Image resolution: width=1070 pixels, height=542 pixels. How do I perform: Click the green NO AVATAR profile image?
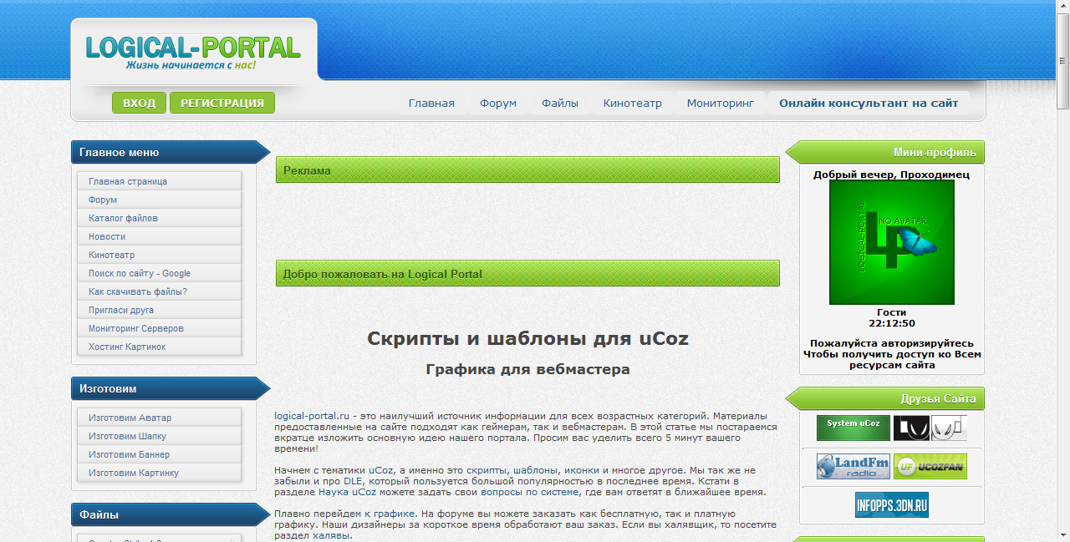[892, 242]
